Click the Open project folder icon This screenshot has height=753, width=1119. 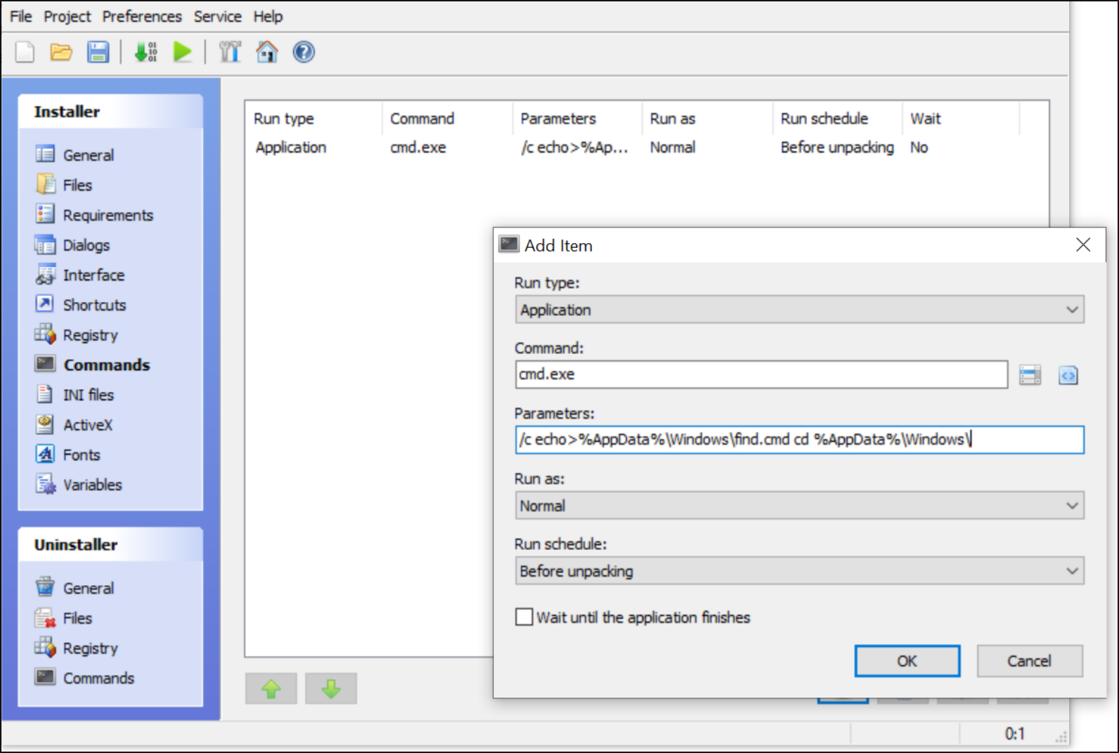pos(61,52)
